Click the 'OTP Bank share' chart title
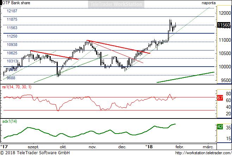Image resolution: width=232 pixels, height=156 pixels. [x=16, y=3]
